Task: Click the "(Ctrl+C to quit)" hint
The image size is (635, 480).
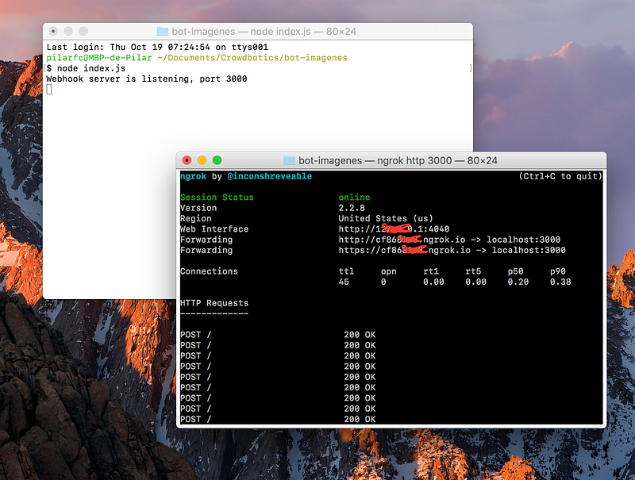Action: pos(560,176)
